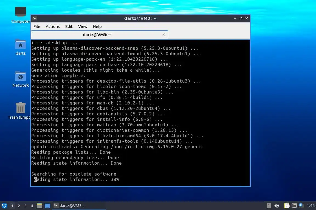Screen dimensions: 316x210
Task: Open the Edit menu
Action: click(69, 27)
